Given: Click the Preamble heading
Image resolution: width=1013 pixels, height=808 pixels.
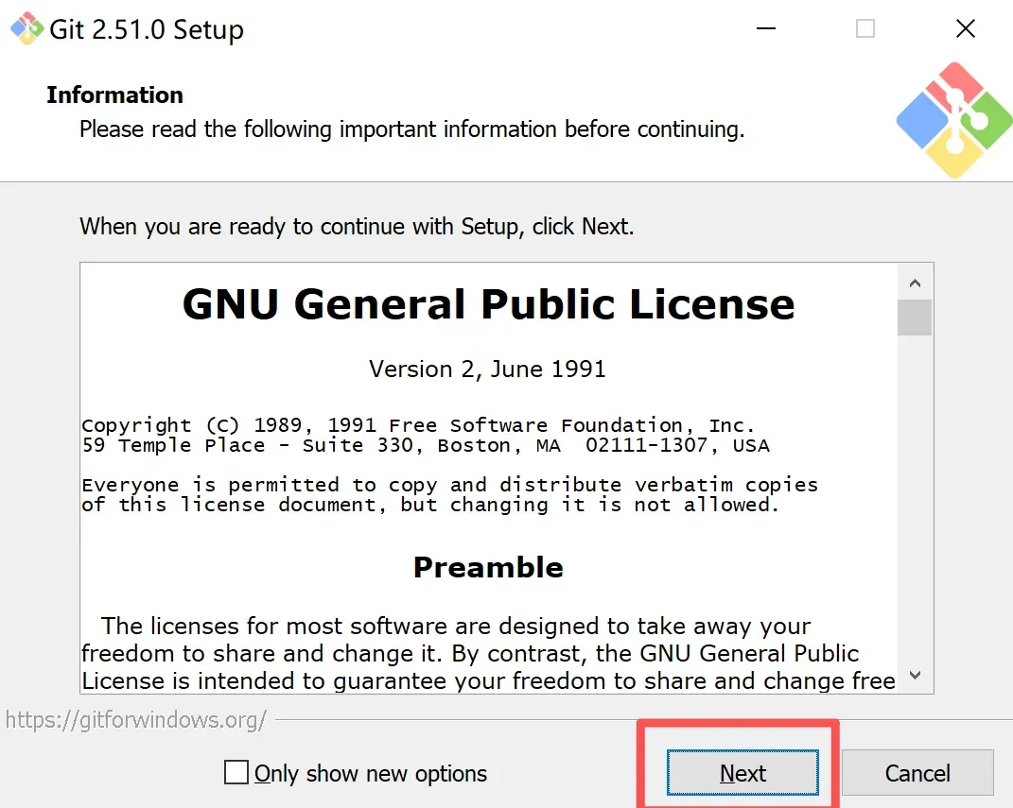Looking at the screenshot, I should 488,567.
